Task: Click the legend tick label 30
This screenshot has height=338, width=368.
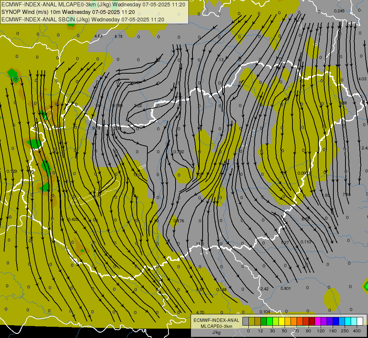Action: [x=272, y=331]
